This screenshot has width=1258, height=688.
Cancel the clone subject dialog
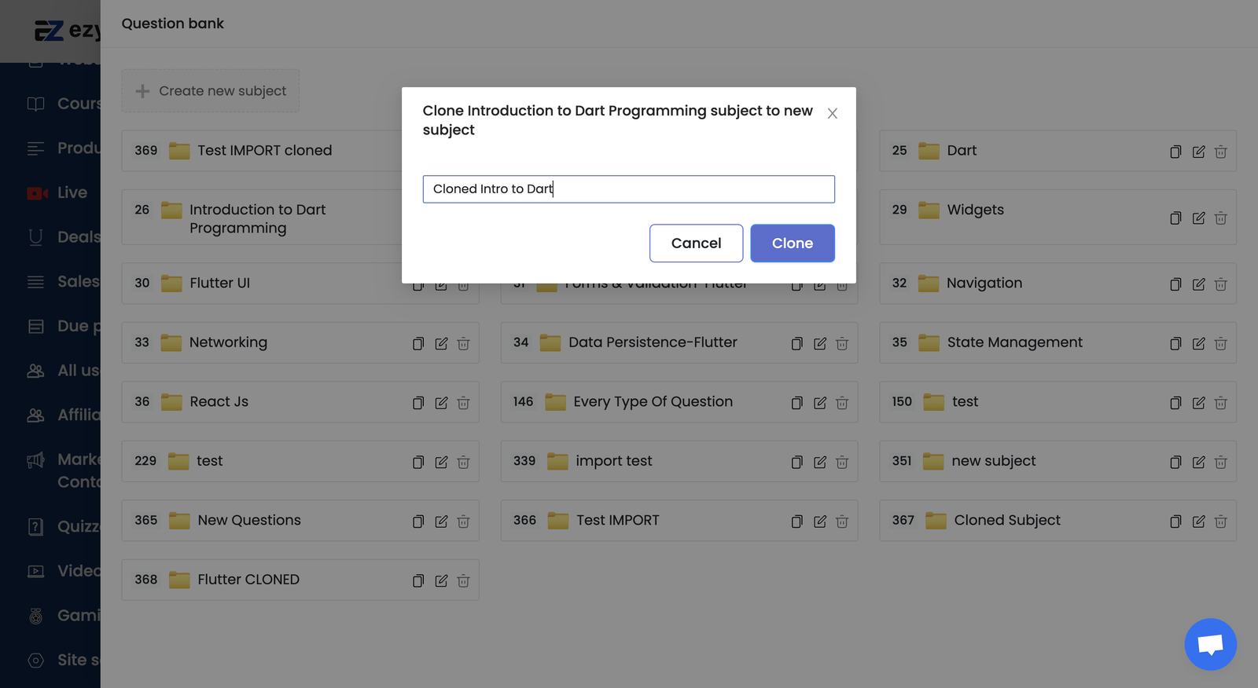click(696, 243)
